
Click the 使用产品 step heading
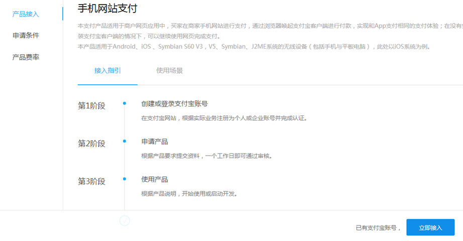(x=155, y=179)
